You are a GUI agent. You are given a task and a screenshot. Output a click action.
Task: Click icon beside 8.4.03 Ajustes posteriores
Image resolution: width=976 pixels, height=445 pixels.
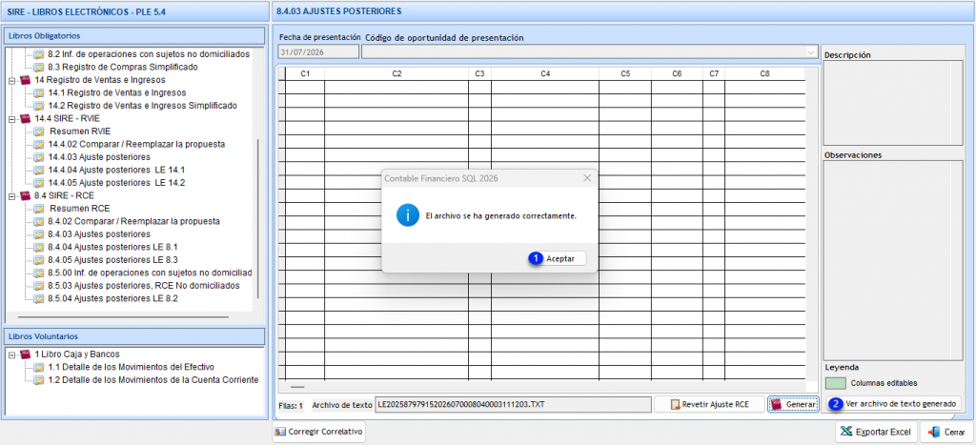point(38,234)
